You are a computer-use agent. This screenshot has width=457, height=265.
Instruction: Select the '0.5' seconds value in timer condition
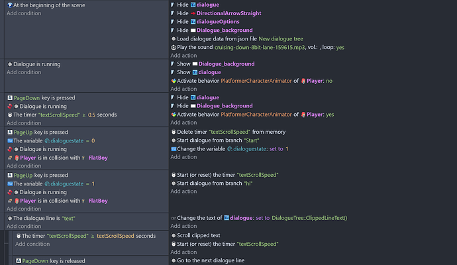91,115
